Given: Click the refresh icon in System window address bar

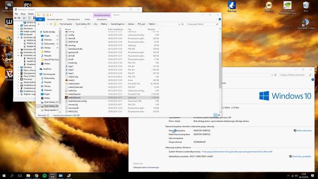Looking at the screenshot, I should pyautogui.click(x=275, y=75).
